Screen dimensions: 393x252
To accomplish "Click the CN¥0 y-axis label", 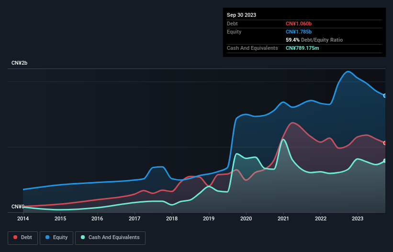I will point(18,206).
